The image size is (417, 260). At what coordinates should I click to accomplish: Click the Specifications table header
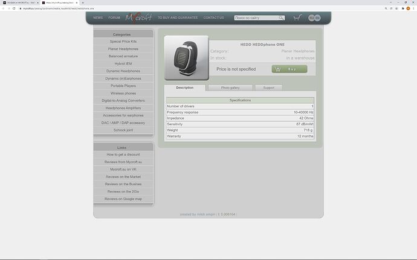(240, 100)
